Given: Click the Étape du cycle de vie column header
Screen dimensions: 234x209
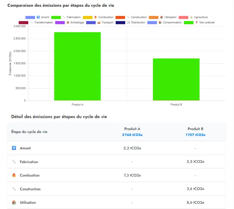Looking at the screenshot, I should pos(29,132).
